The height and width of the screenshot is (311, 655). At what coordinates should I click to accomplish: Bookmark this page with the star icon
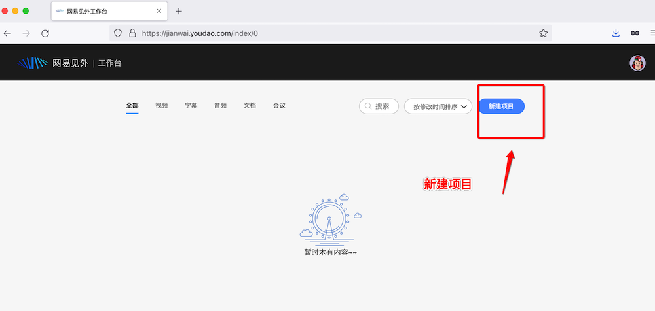coord(543,33)
